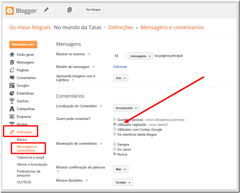Click help icon beside Lightbox
This screenshot has width=240, height=193.
pyautogui.click(x=73, y=80)
